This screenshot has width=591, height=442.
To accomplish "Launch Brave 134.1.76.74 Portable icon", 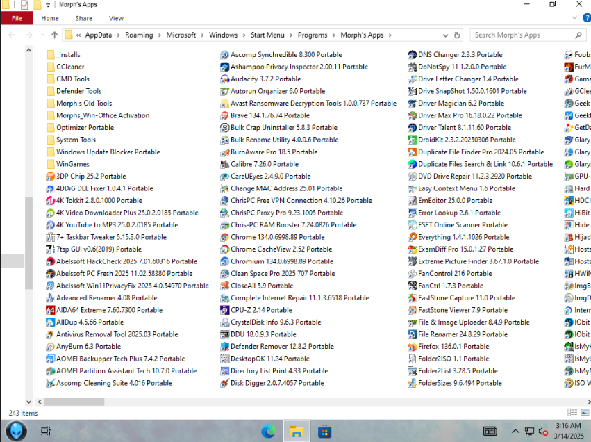I will (x=224, y=115).
